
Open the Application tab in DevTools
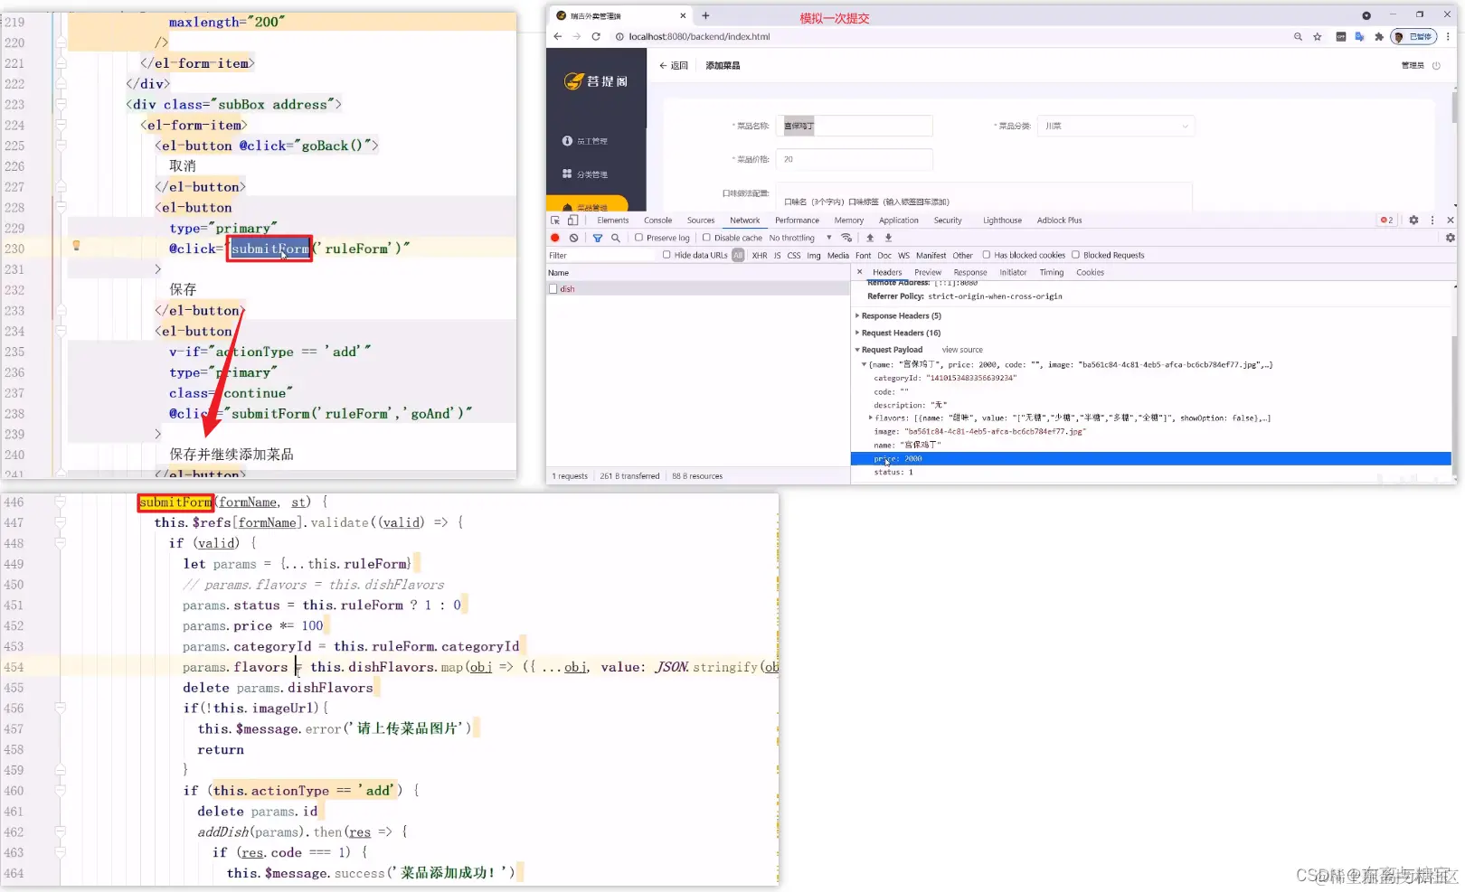click(x=898, y=221)
